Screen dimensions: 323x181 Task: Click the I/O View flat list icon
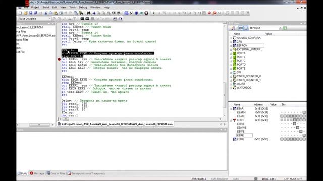click(246, 28)
